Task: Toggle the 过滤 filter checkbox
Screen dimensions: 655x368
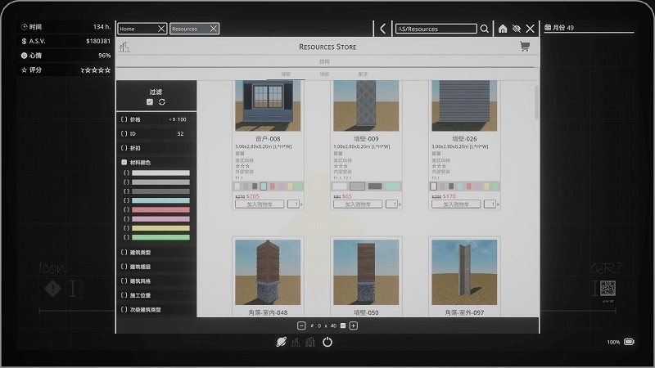Action: click(150, 101)
